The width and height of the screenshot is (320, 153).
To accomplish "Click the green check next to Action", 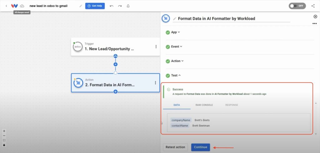I will click(x=168, y=61).
